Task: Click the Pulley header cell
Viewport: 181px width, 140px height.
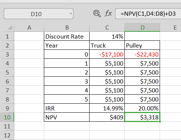Action: click(142, 45)
